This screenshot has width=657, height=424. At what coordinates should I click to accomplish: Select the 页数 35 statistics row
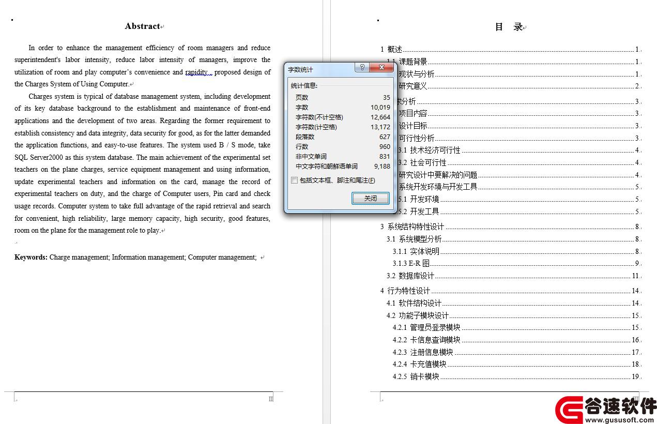343,97
